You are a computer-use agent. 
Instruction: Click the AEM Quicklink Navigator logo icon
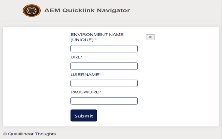(32, 10)
